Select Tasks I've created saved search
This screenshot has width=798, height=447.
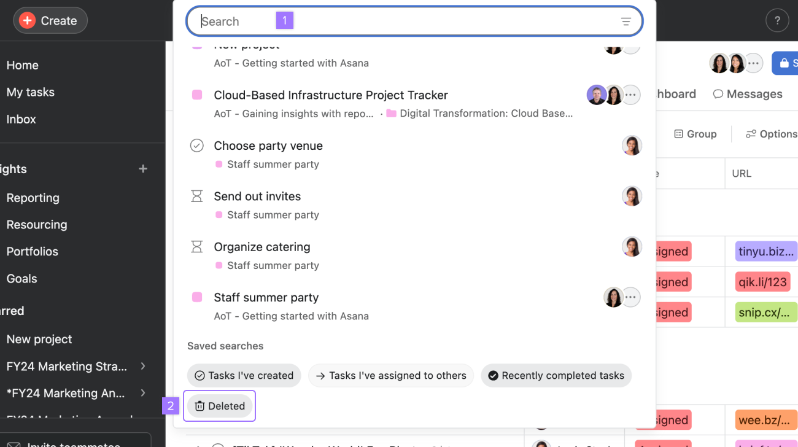244,376
